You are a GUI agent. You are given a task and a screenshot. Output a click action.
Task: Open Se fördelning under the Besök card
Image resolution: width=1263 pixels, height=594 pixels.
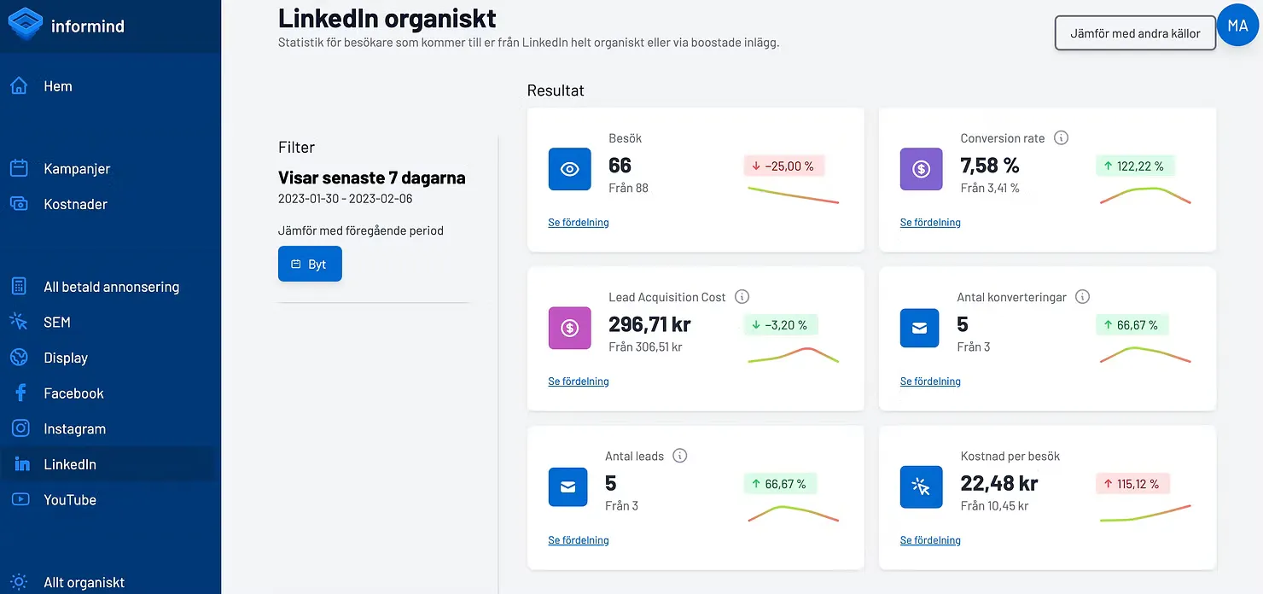coord(578,223)
